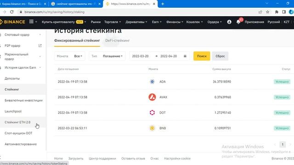Select Бивалютные инвестиции in the sidebar
294x165 pixels.
[23, 100]
